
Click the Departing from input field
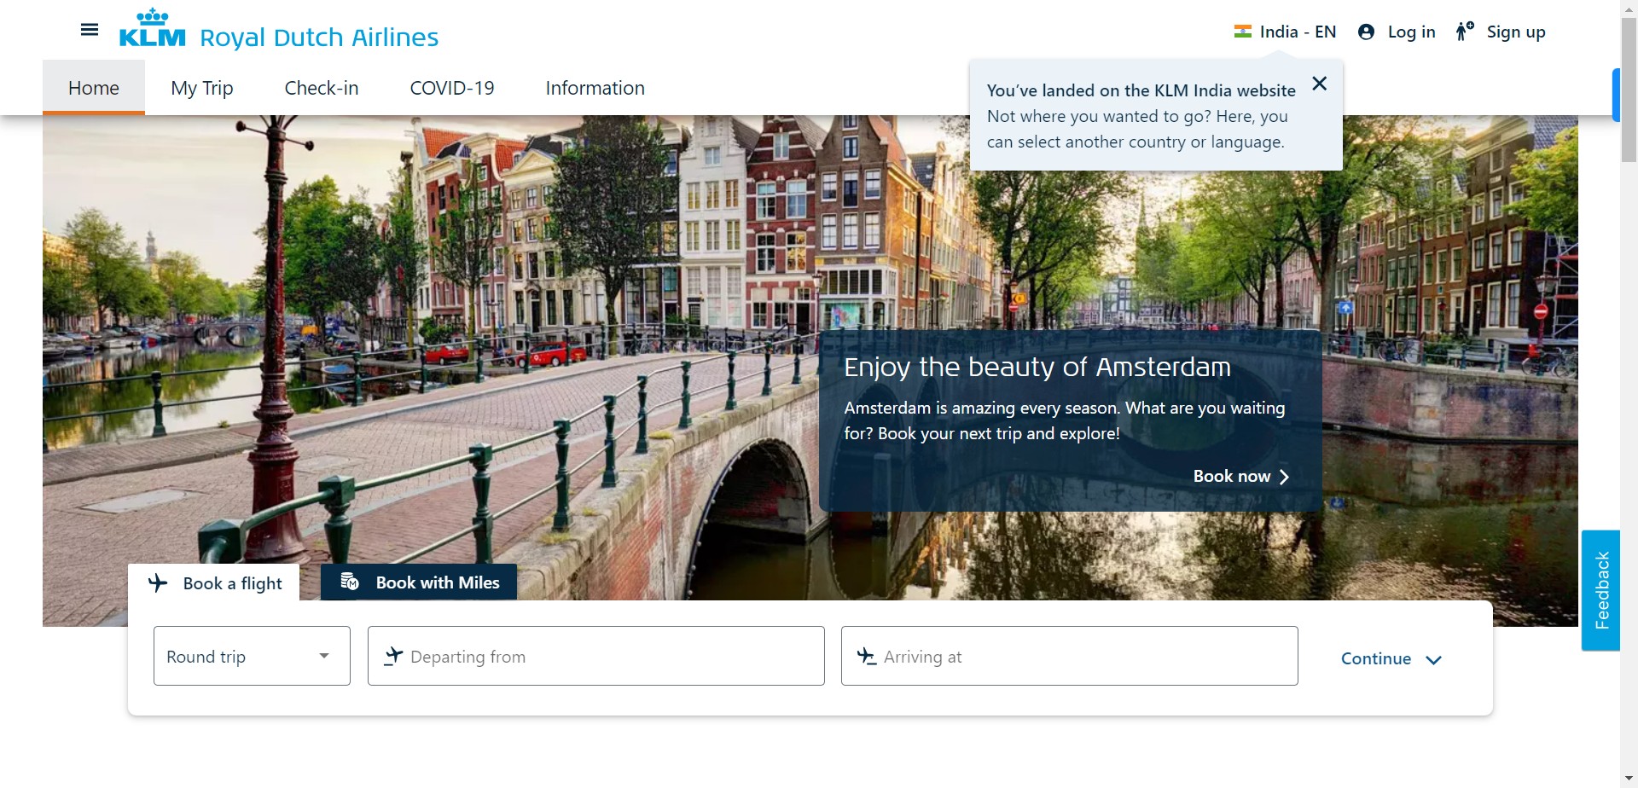pos(595,656)
